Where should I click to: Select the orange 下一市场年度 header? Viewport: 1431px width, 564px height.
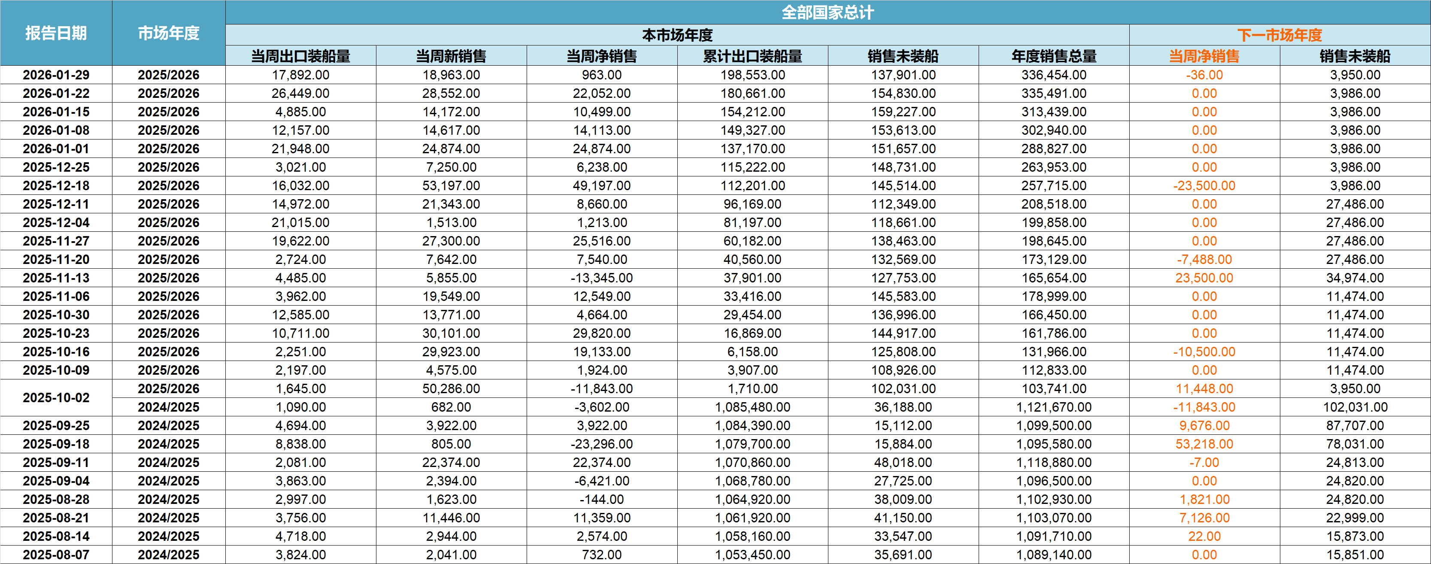1279,35
